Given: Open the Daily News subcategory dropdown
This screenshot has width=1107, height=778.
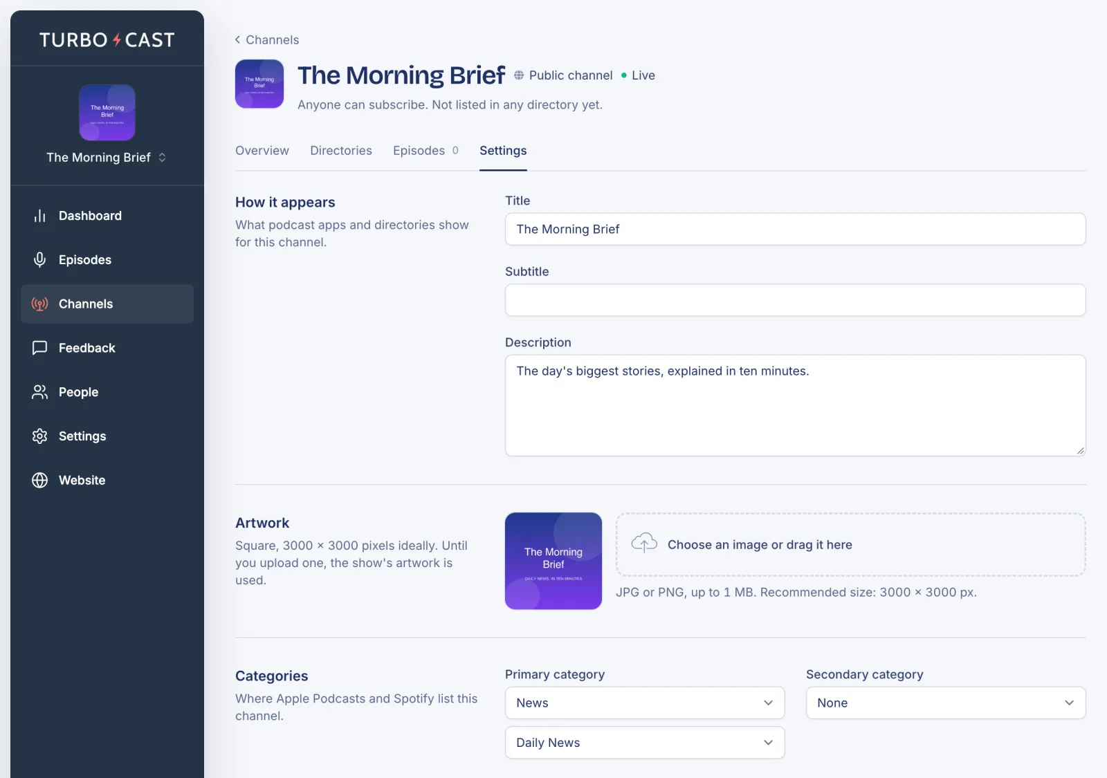Looking at the screenshot, I should (x=645, y=743).
